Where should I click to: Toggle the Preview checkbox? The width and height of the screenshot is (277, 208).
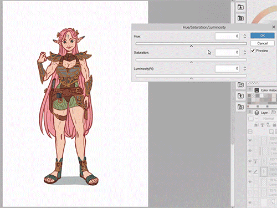coord(253,50)
